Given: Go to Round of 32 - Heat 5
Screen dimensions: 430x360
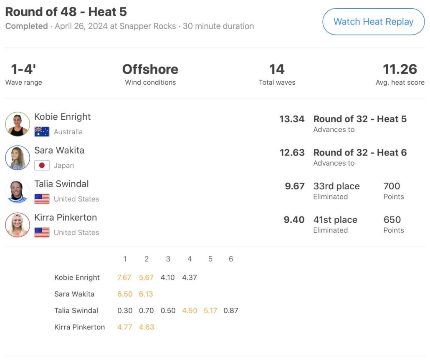Looking at the screenshot, I should coord(360,119).
